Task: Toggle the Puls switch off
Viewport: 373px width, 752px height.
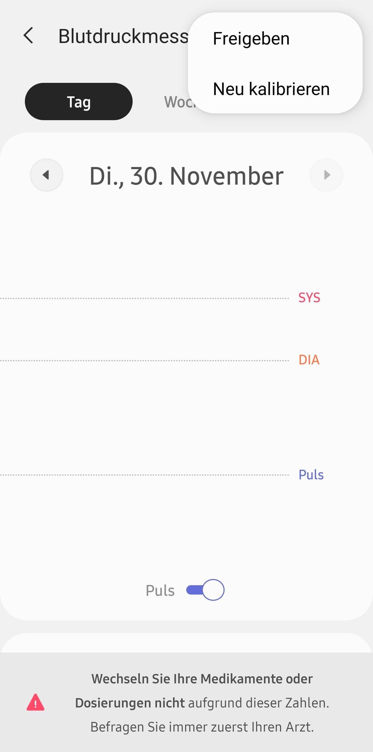Action: pos(205,590)
